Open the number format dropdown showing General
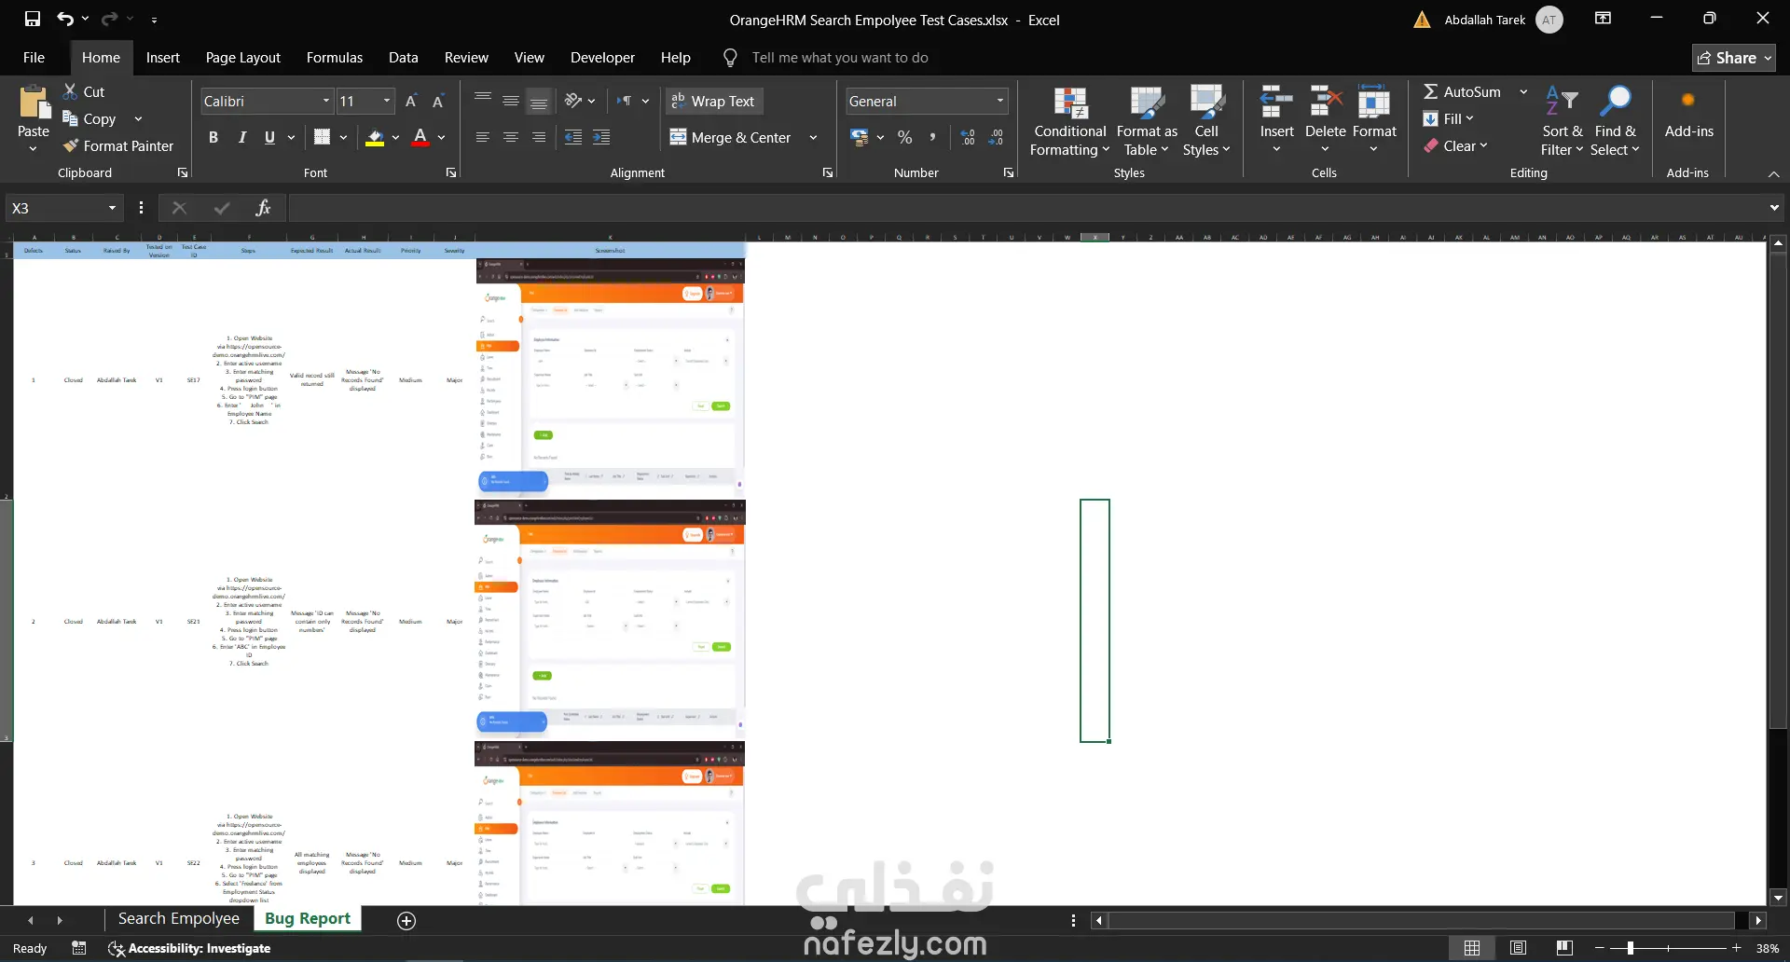 tap(1000, 101)
